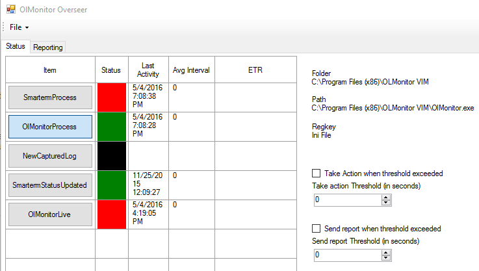The width and height of the screenshot is (479, 271).
Task: Click the black NewCapturedLog status swatch
Action: (112, 156)
